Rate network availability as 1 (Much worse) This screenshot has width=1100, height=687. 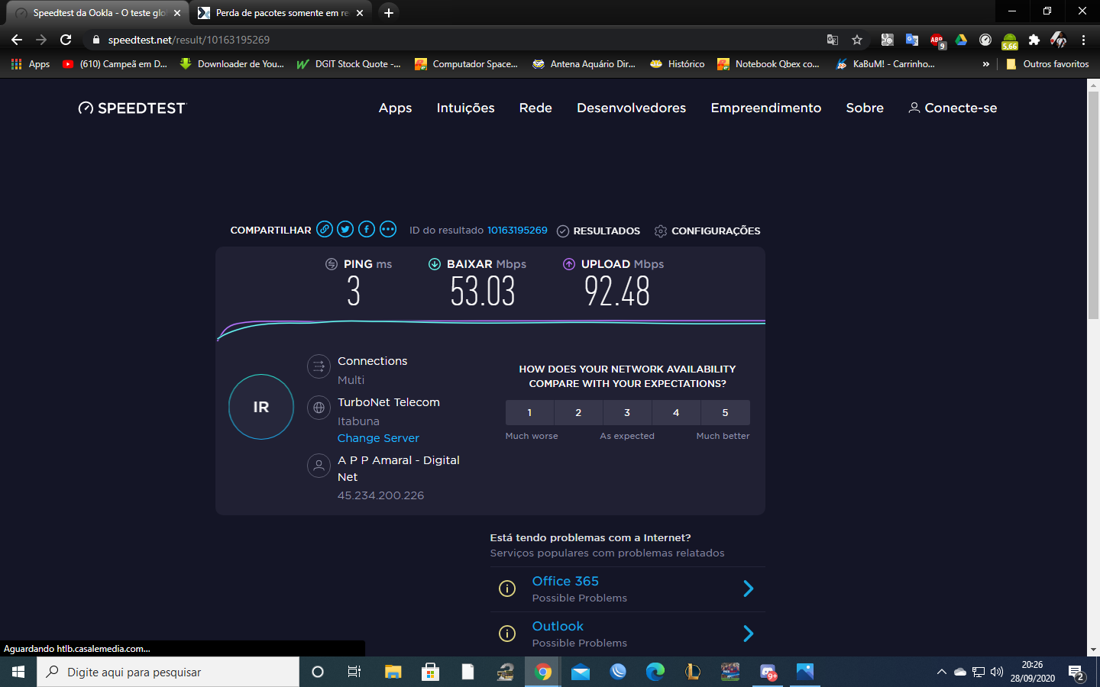click(x=529, y=412)
